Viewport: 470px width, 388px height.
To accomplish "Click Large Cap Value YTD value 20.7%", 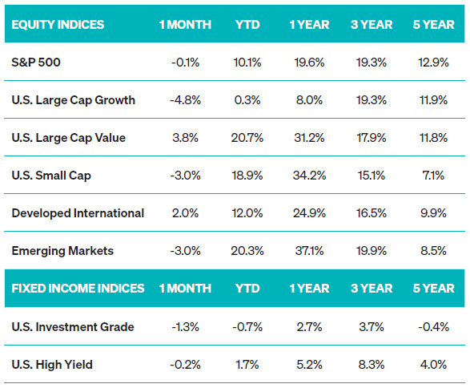I will pos(247,138).
